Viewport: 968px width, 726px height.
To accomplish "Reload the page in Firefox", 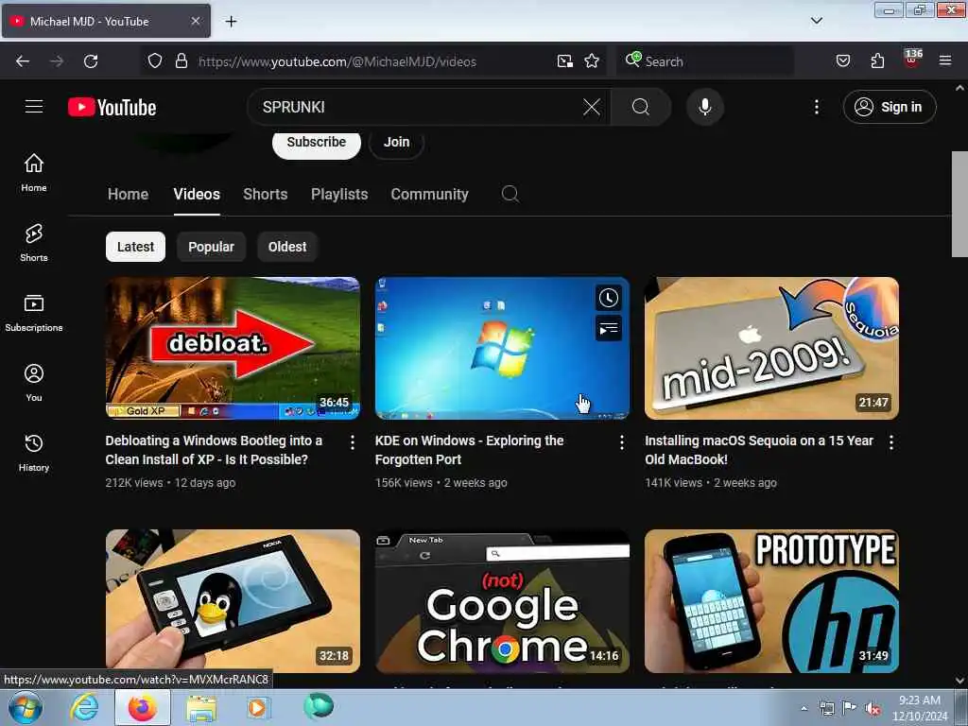I will 91,61.
